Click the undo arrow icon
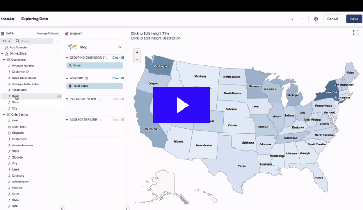 click(291, 19)
